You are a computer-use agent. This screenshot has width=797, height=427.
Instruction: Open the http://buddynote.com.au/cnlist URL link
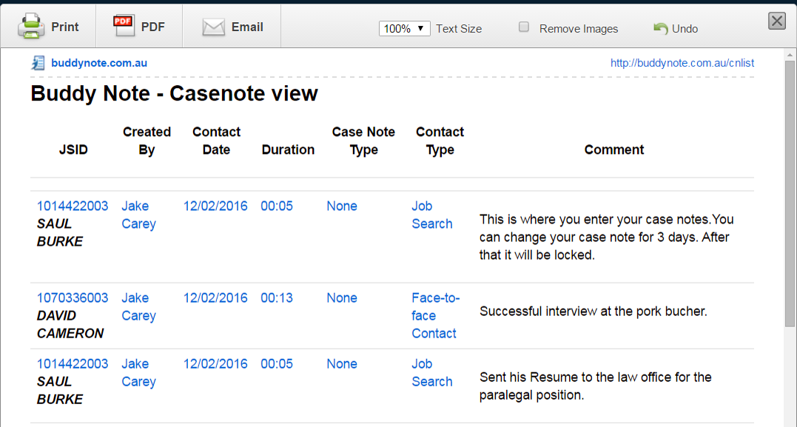point(682,63)
